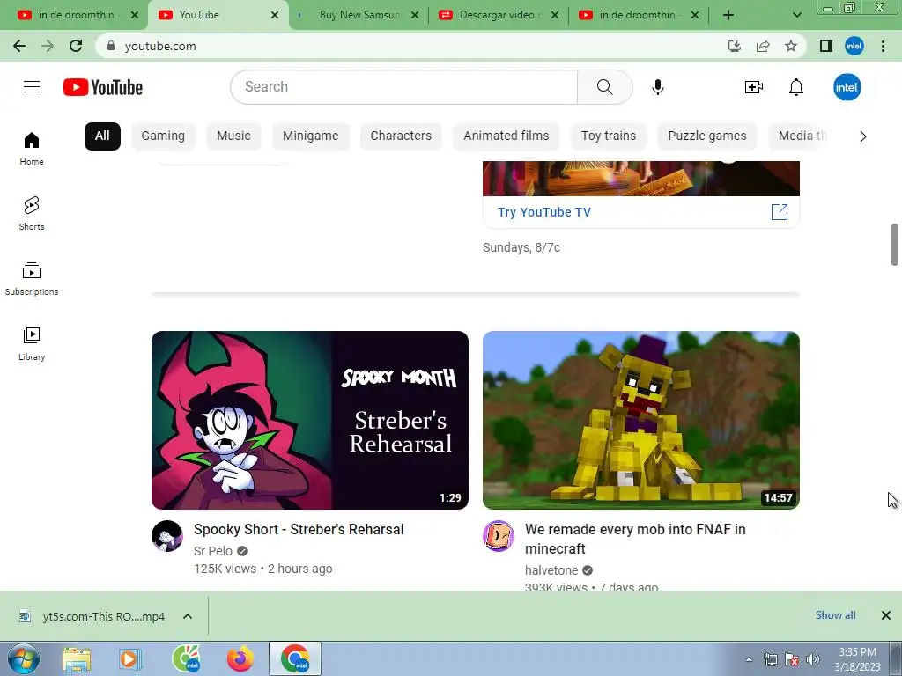The image size is (902, 676).
Task: Open the file explorer taskbar icon
Action: click(x=77, y=659)
